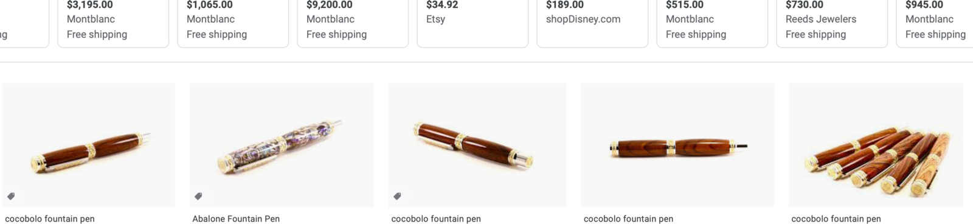Click the Reeds Jewelers seller name
Image resolution: width=973 pixels, height=224 pixels.
pos(821,19)
